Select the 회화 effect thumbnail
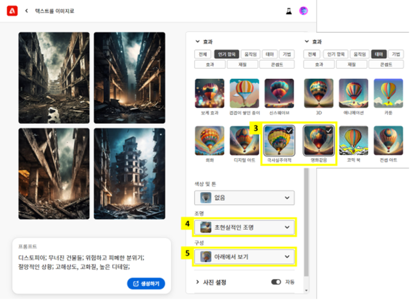Viewport: 411px width, 301px height. pos(209,141)
